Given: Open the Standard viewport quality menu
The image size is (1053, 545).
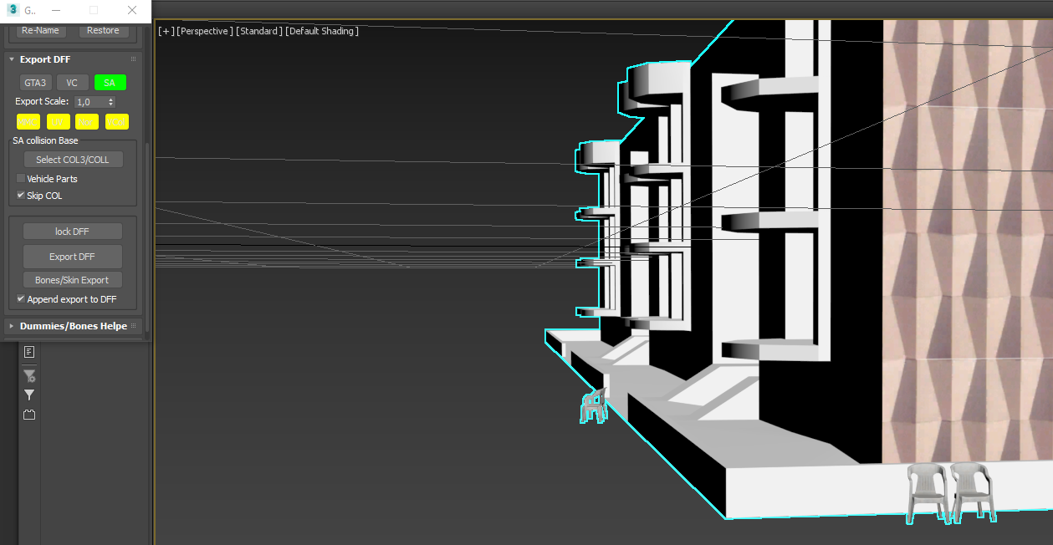Looking at the screenshot, I should [258, 31].
